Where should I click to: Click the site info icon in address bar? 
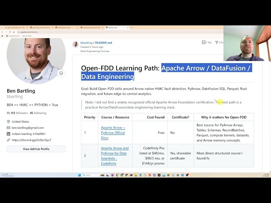click(x=18, y=32)
